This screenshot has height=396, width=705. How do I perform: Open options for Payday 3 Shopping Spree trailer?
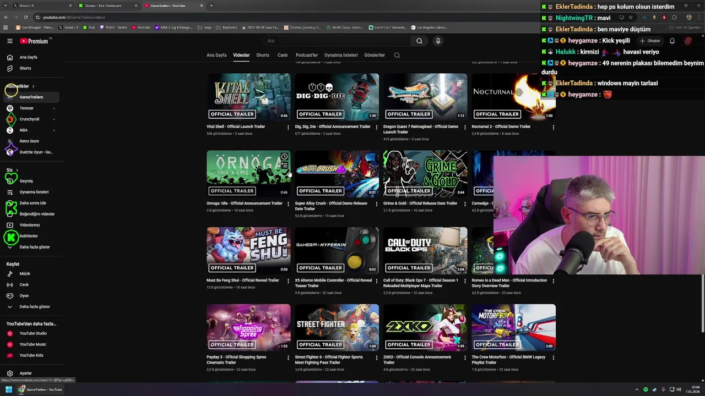(288, 358)
